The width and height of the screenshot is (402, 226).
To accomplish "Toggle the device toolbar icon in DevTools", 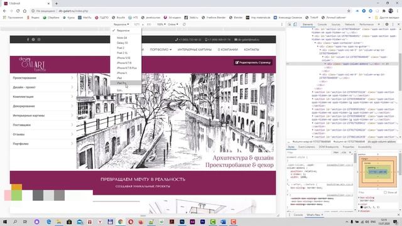I will tap(295, 24).
